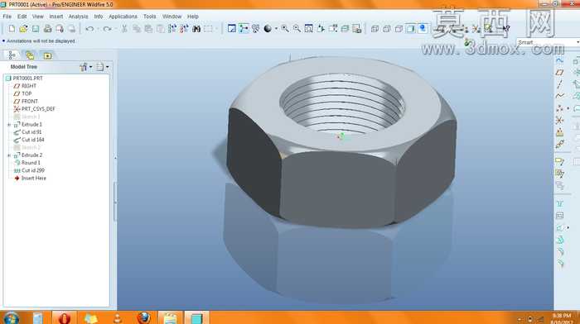Open the View menu

[38, 17]
